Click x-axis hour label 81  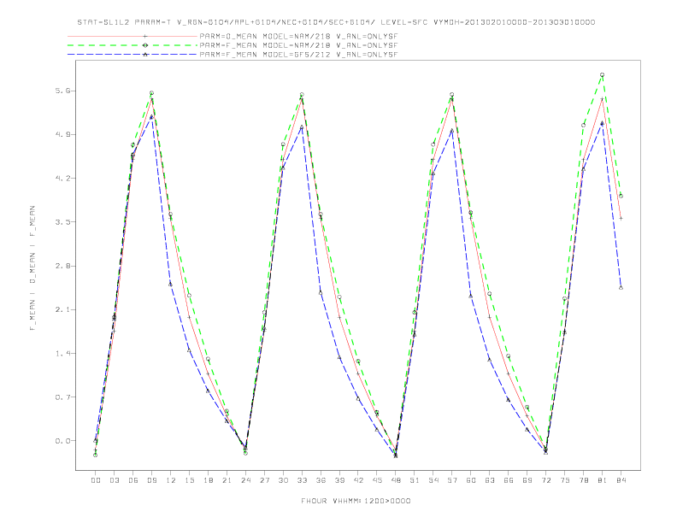603,480
